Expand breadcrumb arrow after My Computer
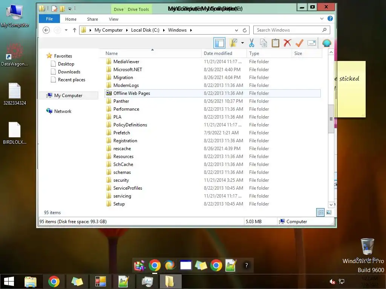Image resolution: width=386 pixels, height=289 pixels. [x=127, y=30]
